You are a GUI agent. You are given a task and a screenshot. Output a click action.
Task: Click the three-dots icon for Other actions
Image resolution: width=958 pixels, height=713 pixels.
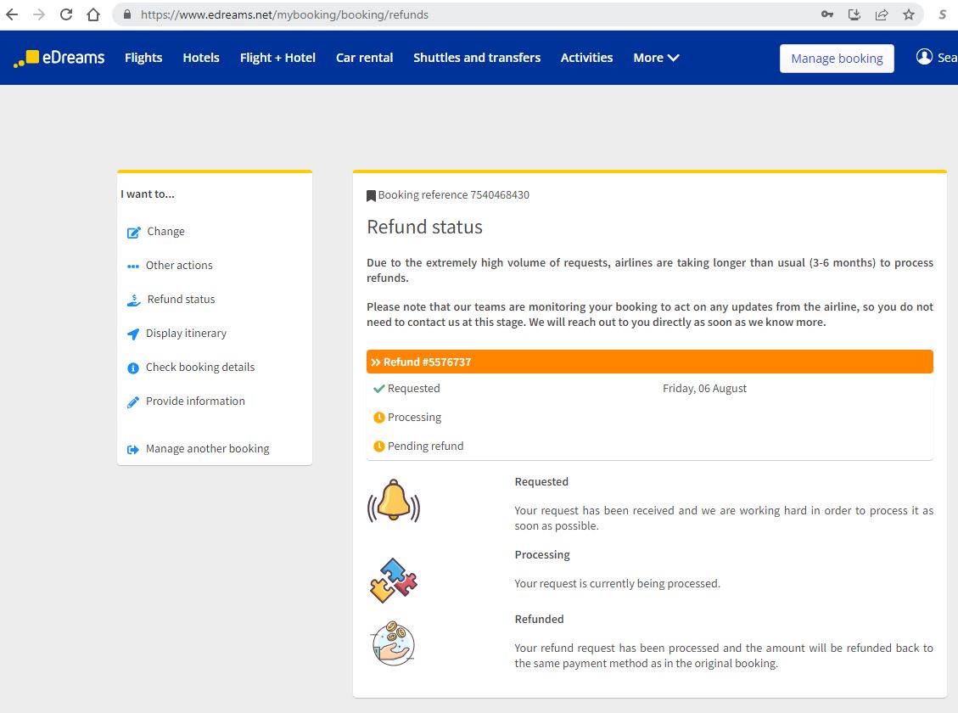pos(133,267)
